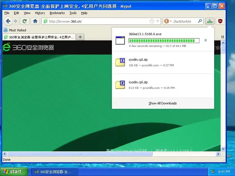Open the tab groups grid icon
235x176 pixels.
pos(223,37)
